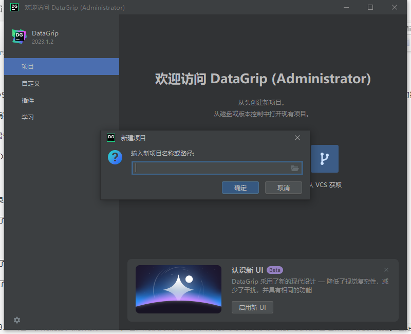Viewport: 411px width, 334px height.
Task: Click the DG icon in the 新建项目 dialog
Action: click(x=111, y=138)
